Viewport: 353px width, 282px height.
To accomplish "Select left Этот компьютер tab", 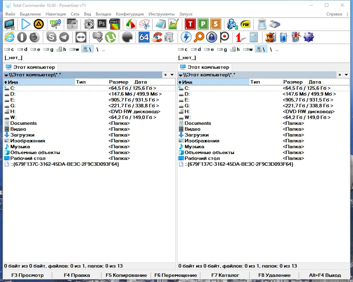I will coord(31,67).
